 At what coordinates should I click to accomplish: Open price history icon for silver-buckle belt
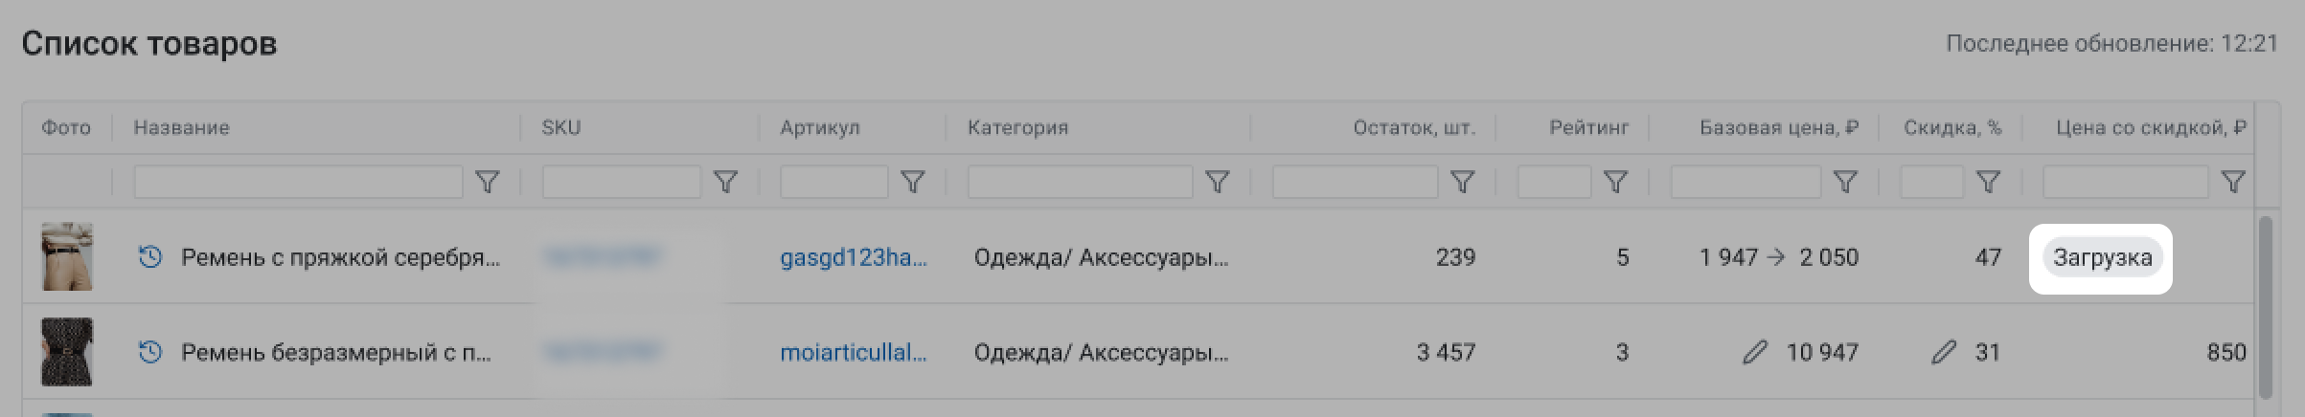150,257
